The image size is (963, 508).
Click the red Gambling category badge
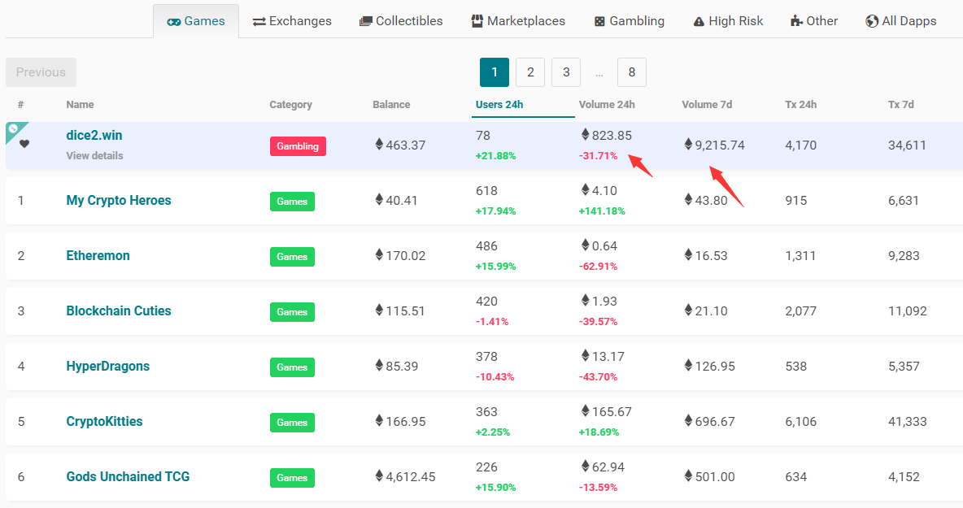coord(298,146)
